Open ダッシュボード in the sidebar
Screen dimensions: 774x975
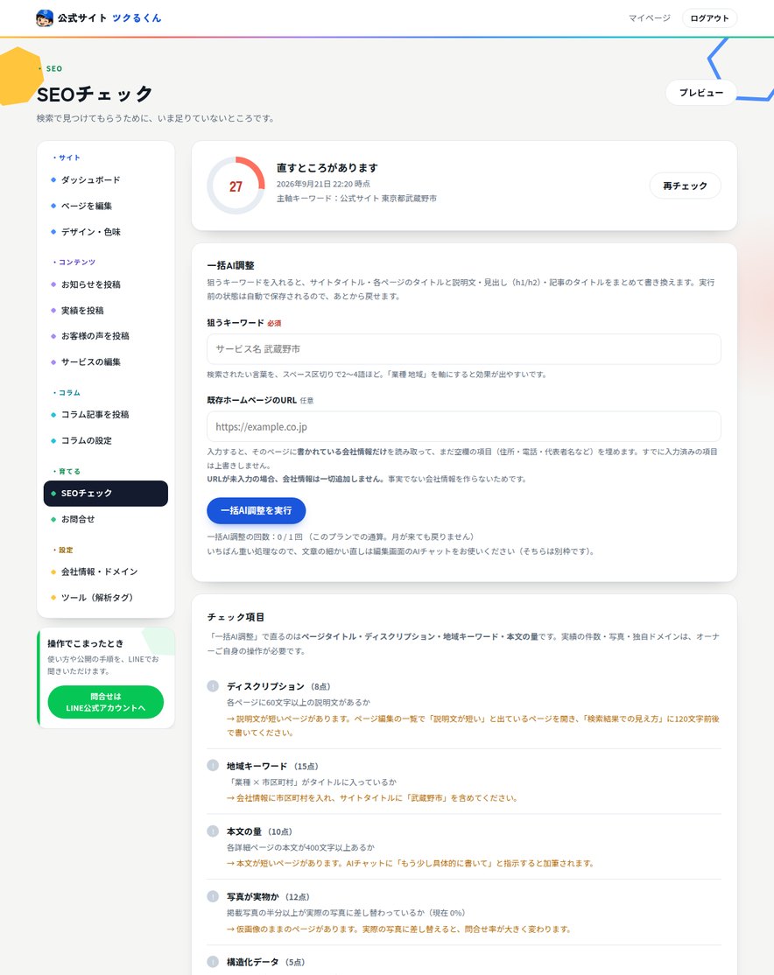point(106,179)
